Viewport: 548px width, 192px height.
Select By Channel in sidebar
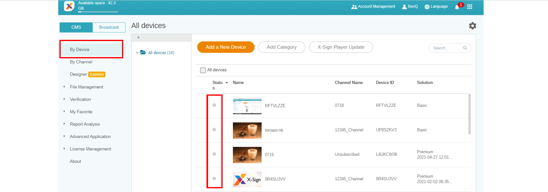click(81, 62)
